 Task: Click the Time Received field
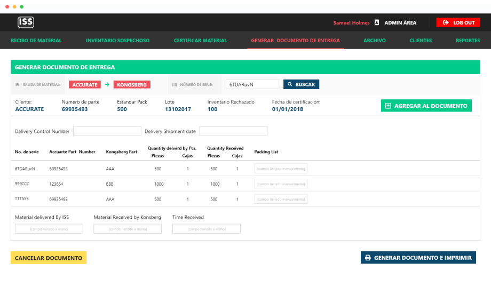[x=207, y=229]
